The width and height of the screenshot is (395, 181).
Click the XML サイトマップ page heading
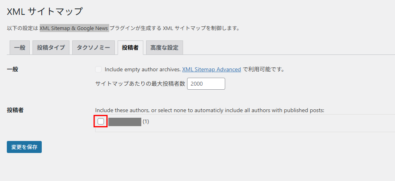coord(45,11)
